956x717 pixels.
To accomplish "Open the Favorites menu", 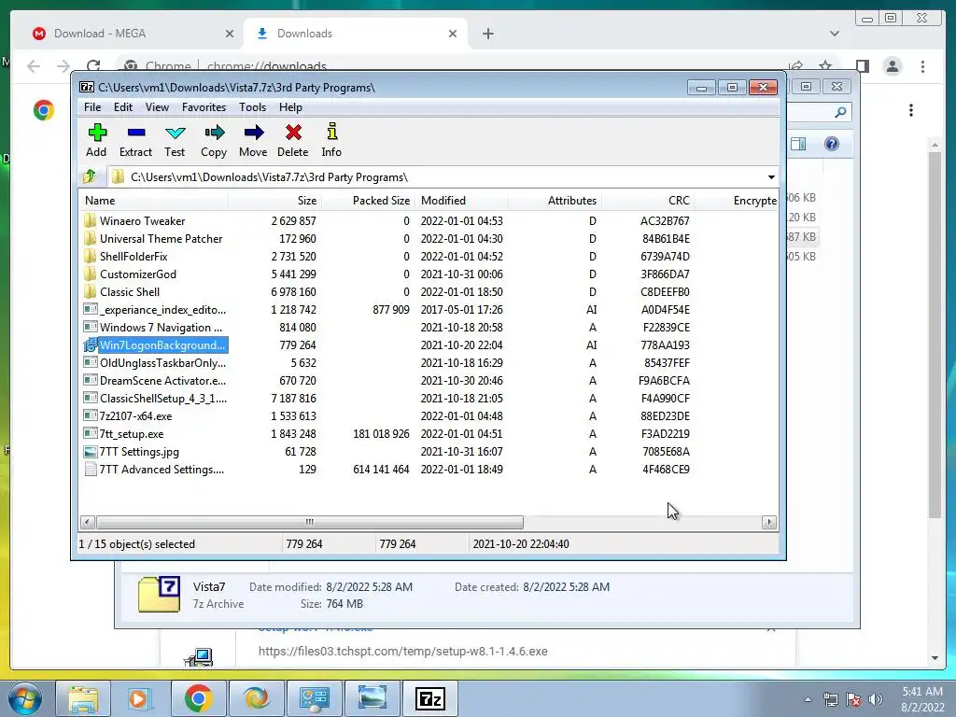I will point(204,107).
